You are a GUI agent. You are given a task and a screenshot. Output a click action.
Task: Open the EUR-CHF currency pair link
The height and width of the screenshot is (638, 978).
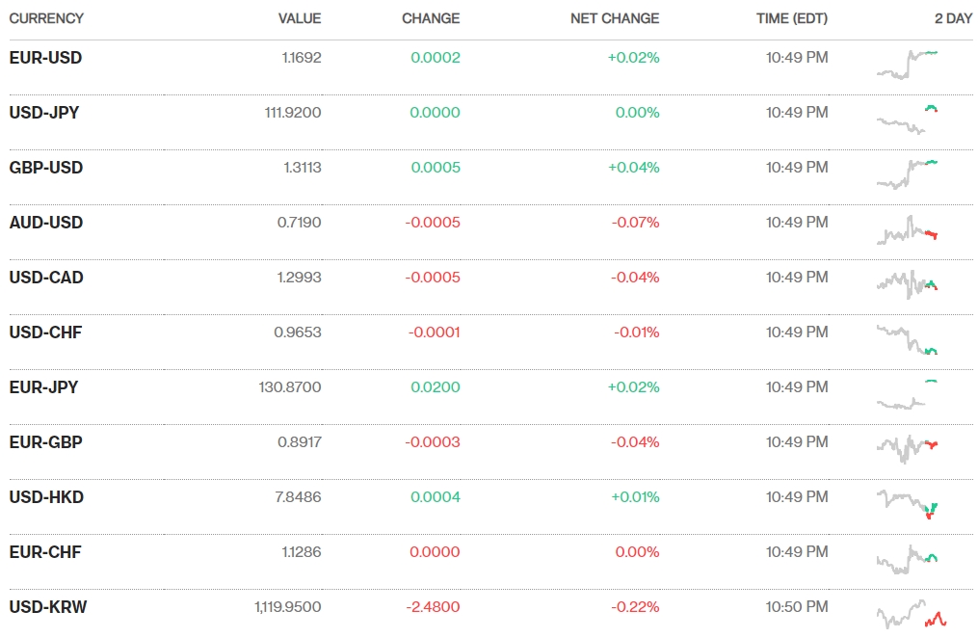click(45, 552)
